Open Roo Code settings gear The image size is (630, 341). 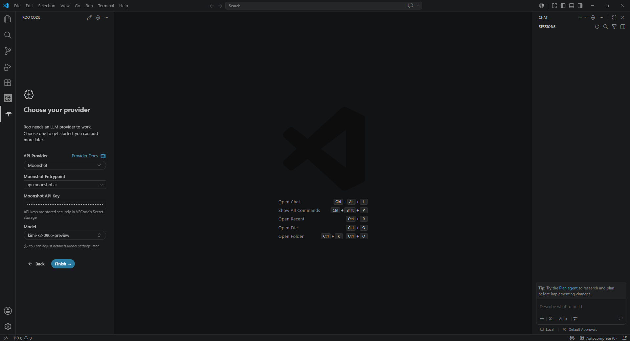click(x=98, y=17)
